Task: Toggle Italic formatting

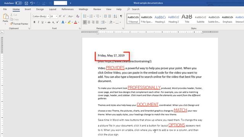Action: [39, 22]
